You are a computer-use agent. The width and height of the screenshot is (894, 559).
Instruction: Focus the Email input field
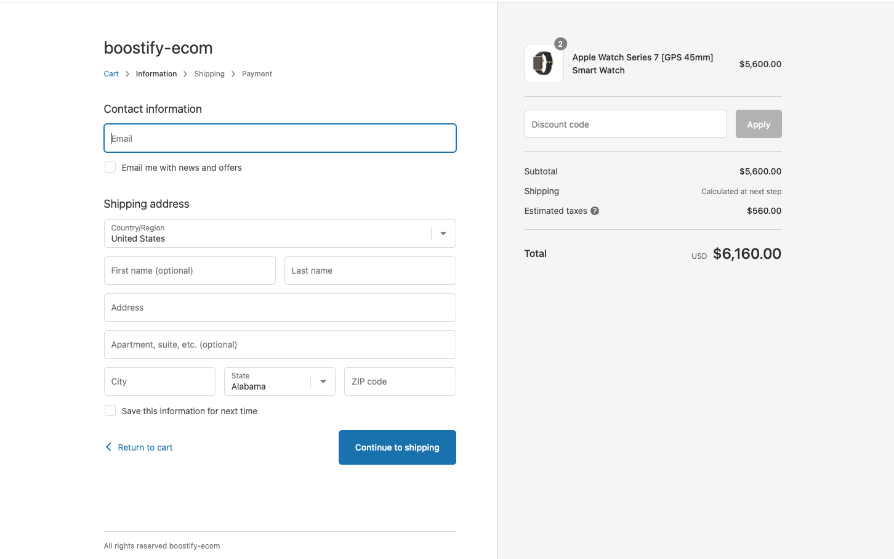pyautogui.click(x=280, y=138)
